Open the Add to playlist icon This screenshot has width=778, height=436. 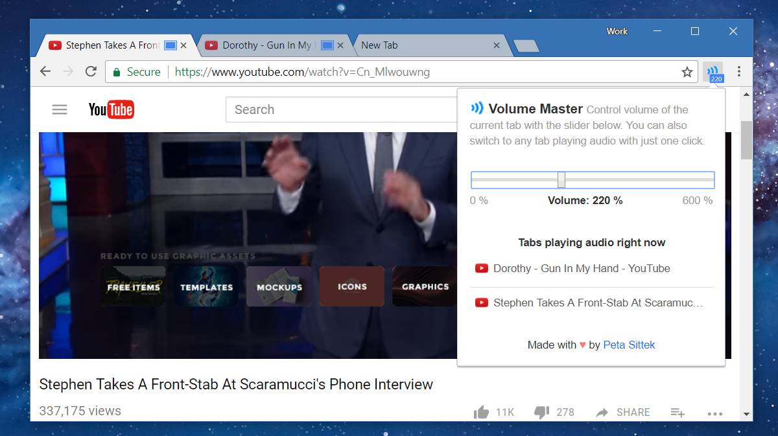(678, 412)
